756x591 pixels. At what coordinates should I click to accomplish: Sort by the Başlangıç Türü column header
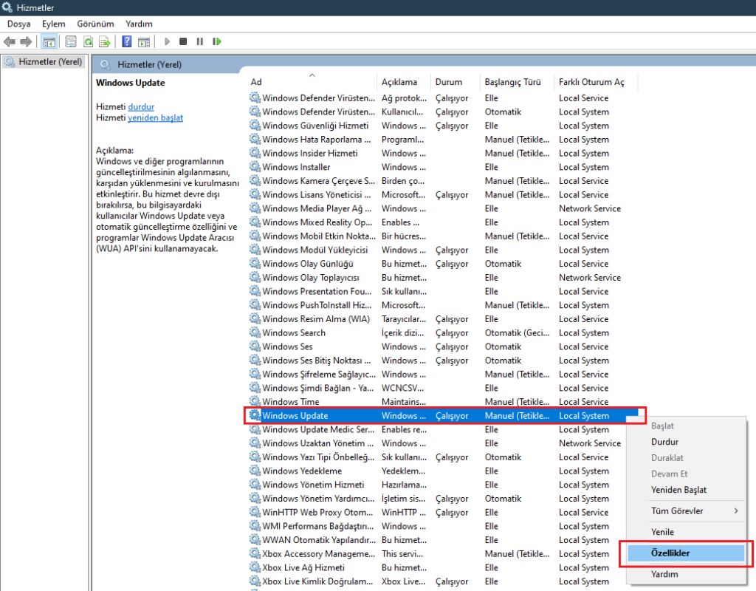517,82
